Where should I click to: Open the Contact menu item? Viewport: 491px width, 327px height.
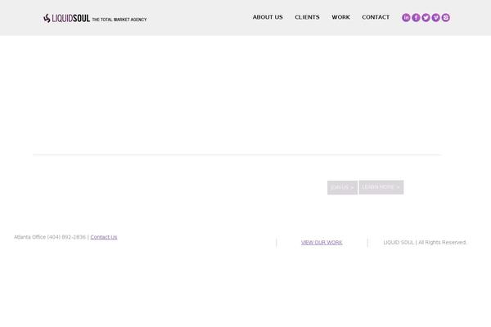376,17
